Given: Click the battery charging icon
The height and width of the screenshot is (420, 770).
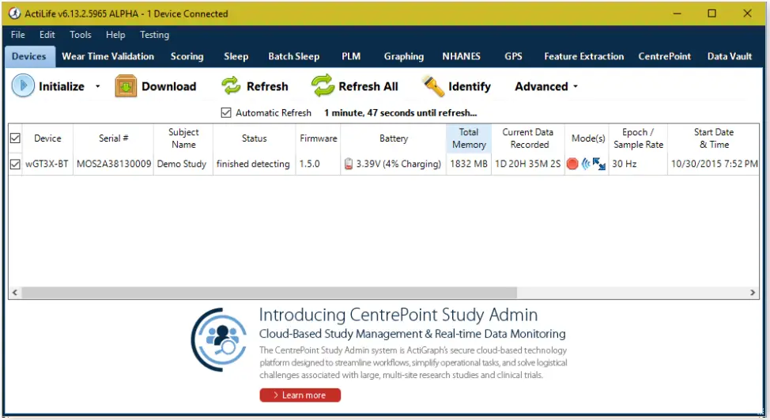Looking at the screenshot, I should click(348, 164).
